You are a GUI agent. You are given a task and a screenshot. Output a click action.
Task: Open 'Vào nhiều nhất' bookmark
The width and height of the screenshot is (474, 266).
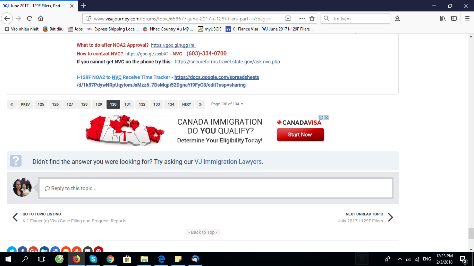click(22, 29)
